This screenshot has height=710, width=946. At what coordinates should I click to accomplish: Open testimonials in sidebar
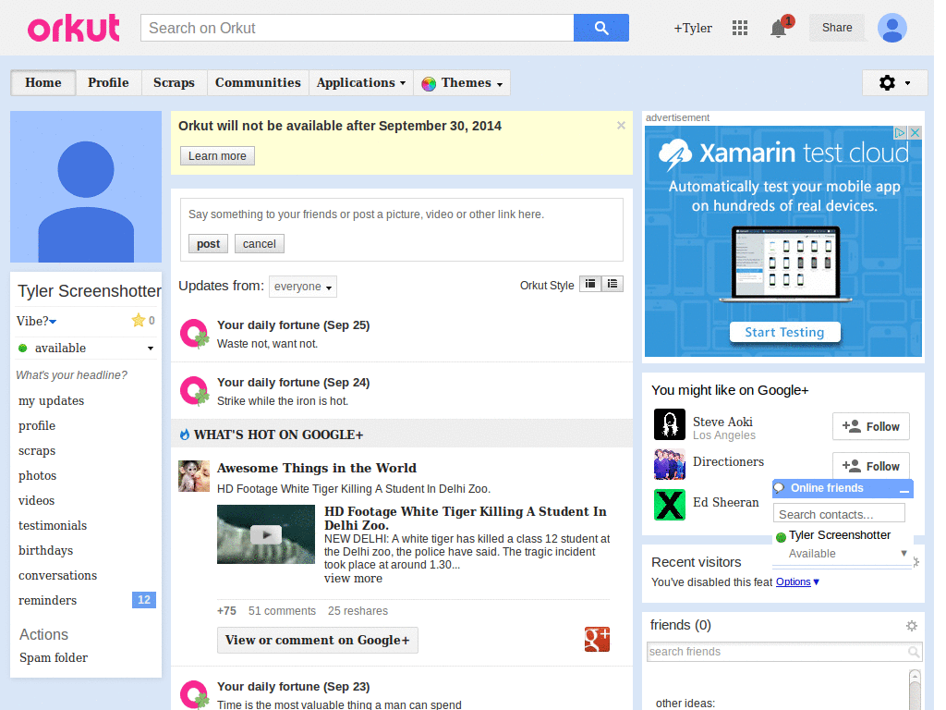point(53,525)
